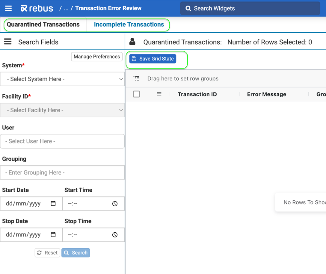Open the Stop Date calendar picker
Viewport: 326px width, 274px height.
coord(53,235)
